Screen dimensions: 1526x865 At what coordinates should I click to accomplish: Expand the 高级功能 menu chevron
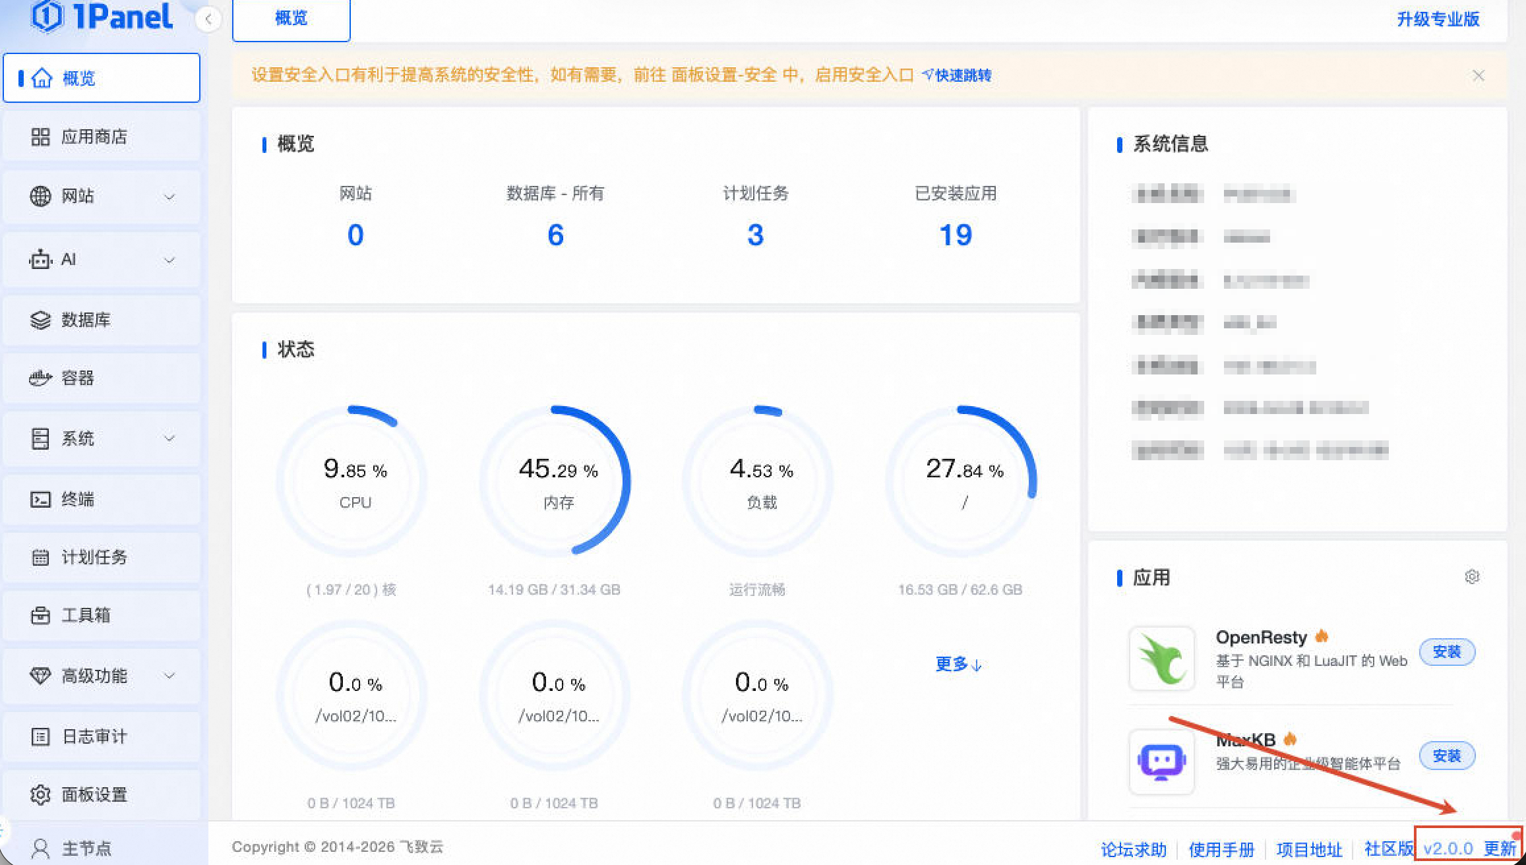tap(169, 676)
